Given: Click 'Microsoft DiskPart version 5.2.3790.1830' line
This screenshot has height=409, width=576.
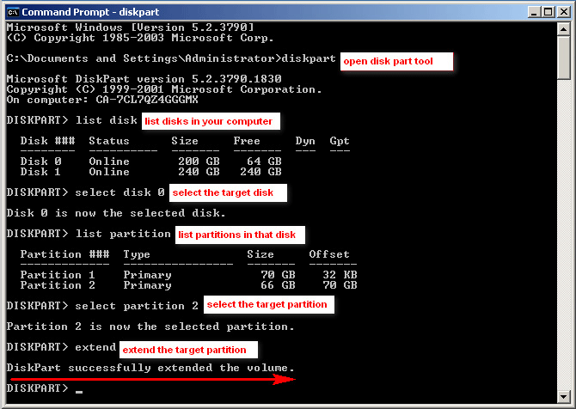Looking at the screenshot, I should [x=144, y=79].
